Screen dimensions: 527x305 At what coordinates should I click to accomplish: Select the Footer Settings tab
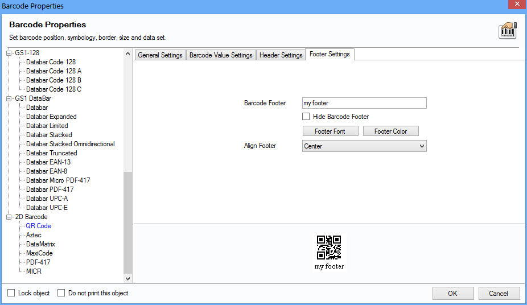(330, 54)
